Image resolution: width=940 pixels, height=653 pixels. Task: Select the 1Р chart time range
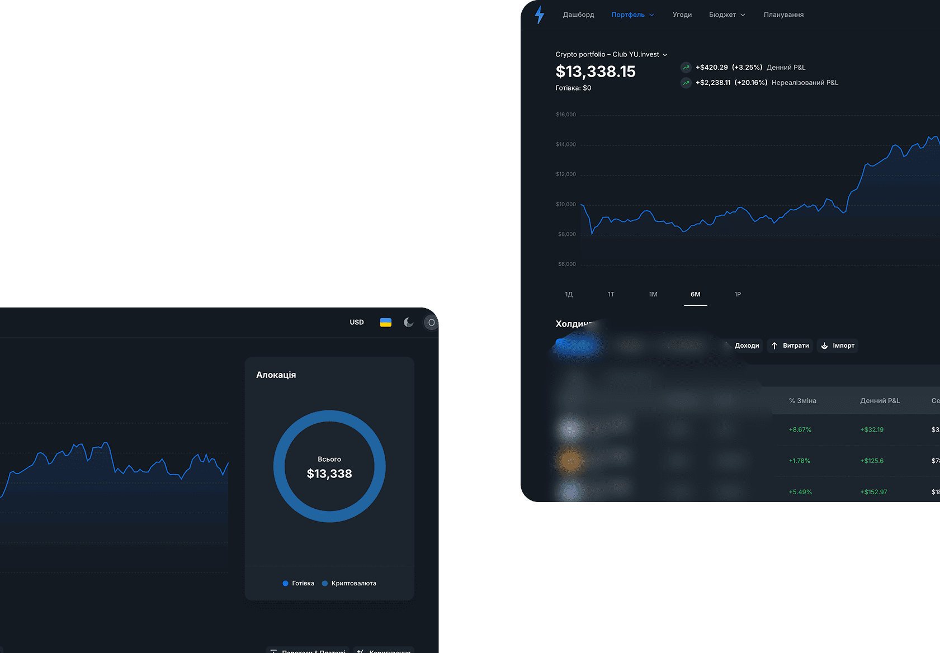pyautogui.click(x=738, y=295)
